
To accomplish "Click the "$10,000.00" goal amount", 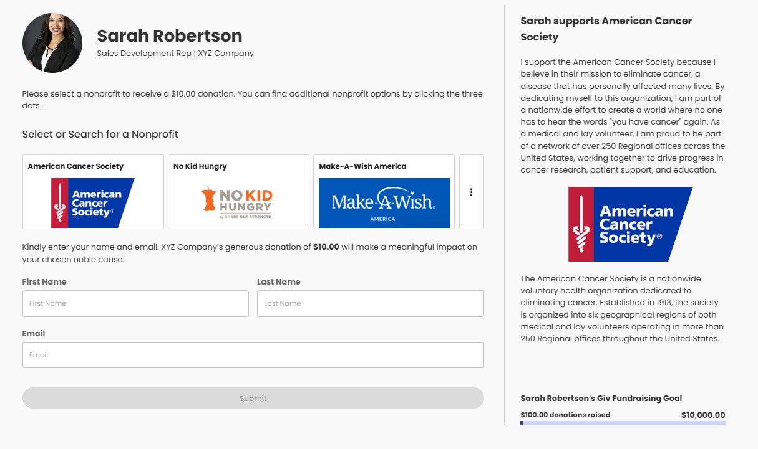I will point(703,415).
